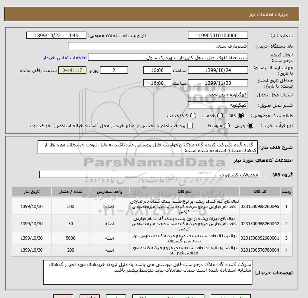The image size is (308, 298).
Task: Click the request creator field سید صفا تقوی
Action: [x=168, y=57]
